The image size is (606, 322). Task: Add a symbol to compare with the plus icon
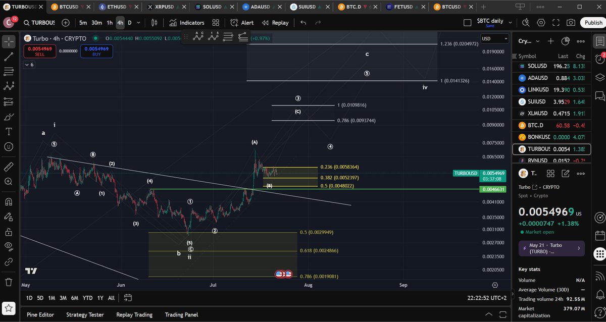click(x=66, y=23)
